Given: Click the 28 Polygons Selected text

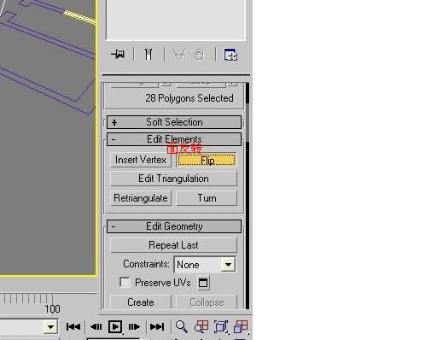Looking at the screenshot, I should pyautogui.click(x=189, y=98).
